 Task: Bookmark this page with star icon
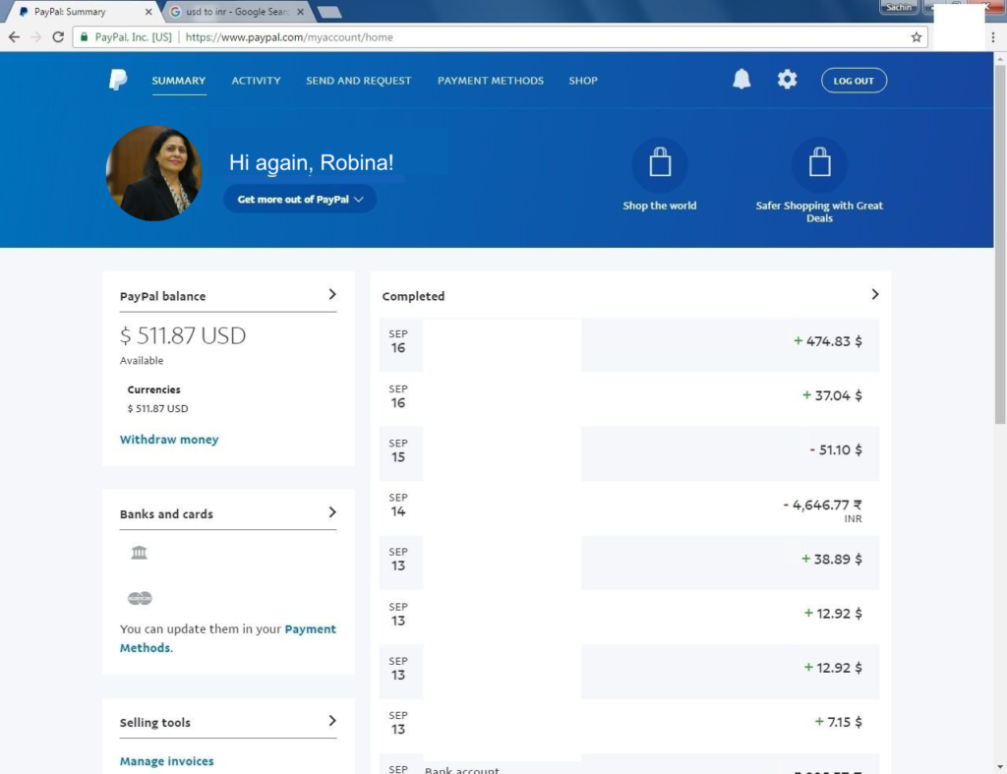(917, 37)
